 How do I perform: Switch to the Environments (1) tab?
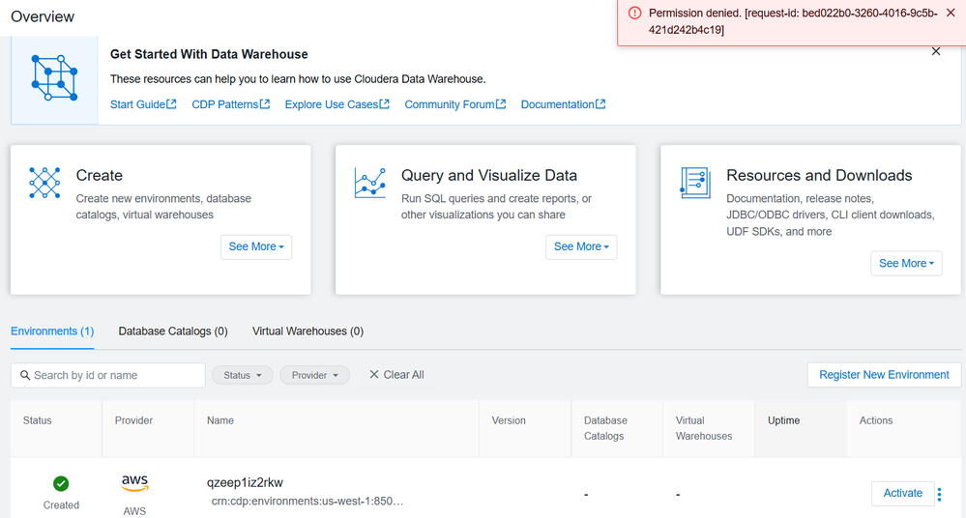click(52, 331)
